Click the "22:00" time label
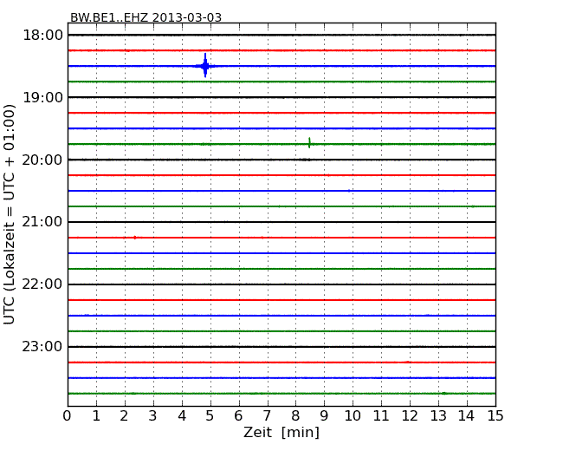Image resolution: width=563 pixels, height=451 pixels. pos(42,284)
